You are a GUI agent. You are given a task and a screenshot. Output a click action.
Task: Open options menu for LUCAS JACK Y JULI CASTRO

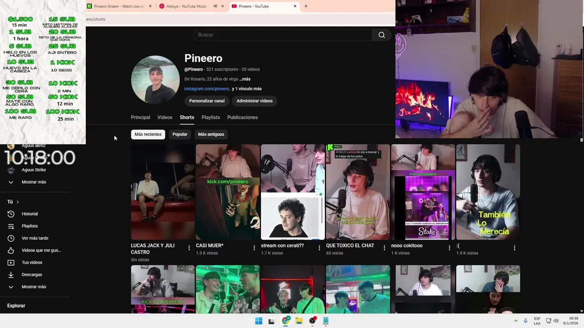pos(189,248)
